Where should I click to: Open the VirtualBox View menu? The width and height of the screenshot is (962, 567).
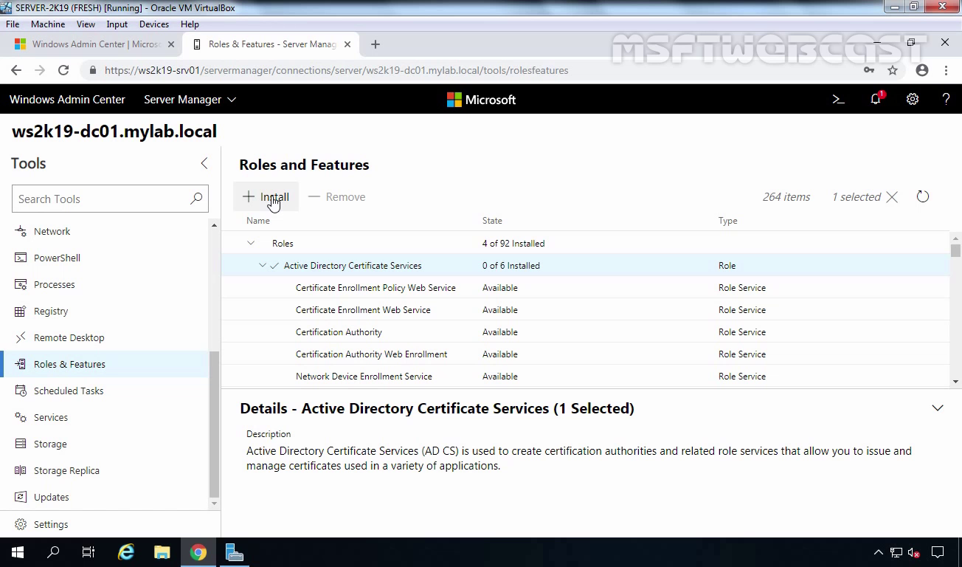coord(86,24)
